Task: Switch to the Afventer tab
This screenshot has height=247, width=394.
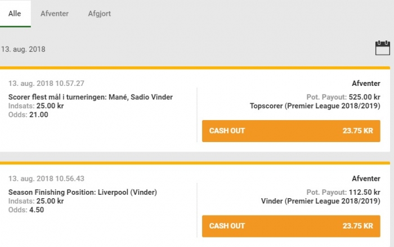Action: coord(55,13)
